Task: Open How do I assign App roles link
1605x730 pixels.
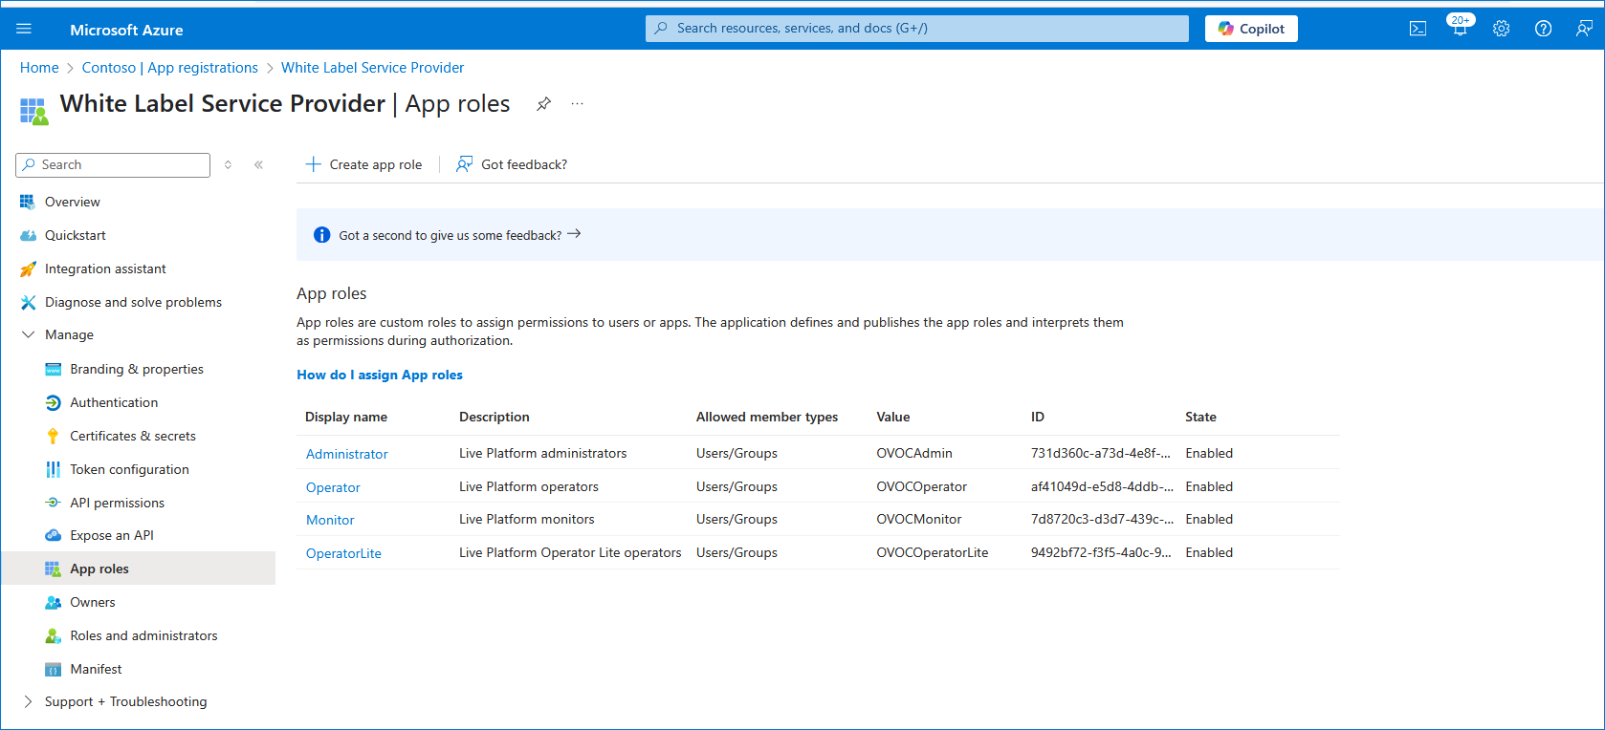Action: coord(379,375)
